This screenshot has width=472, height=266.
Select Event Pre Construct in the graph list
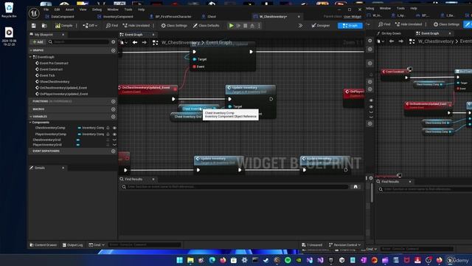pos(54,64)
